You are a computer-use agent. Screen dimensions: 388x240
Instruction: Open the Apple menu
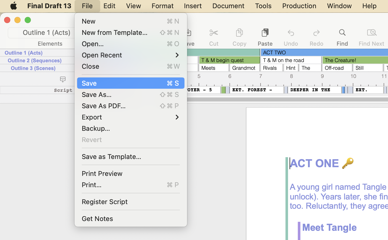click(x=13, y=6)
